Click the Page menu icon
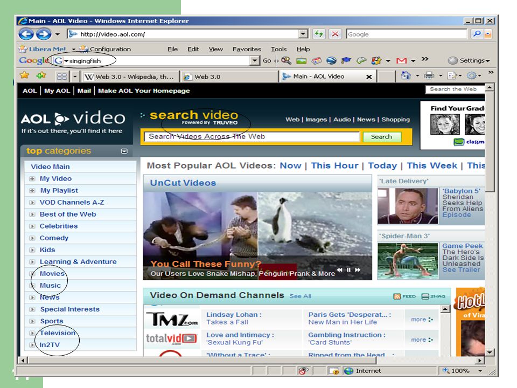Viewport: 517px width, 388px height. 451,75
